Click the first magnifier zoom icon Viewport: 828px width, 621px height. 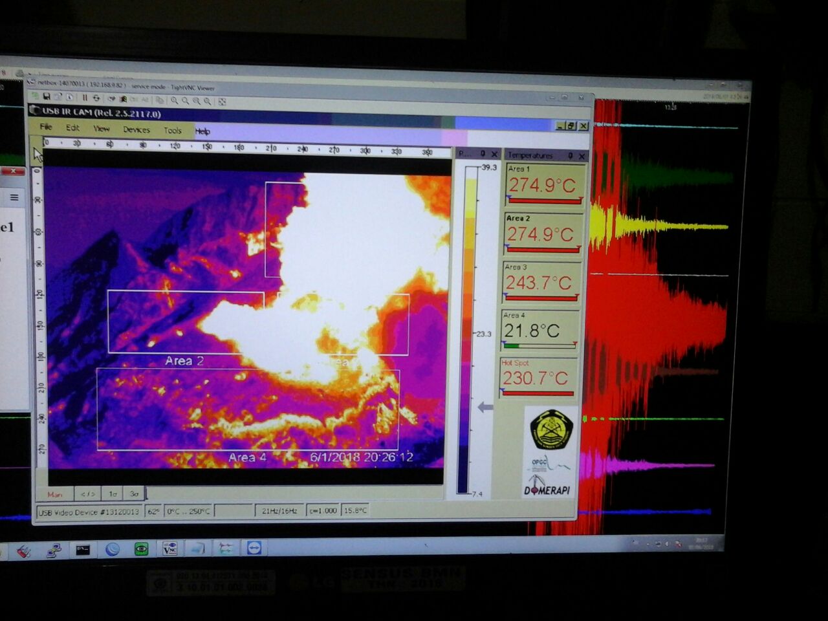174,100
